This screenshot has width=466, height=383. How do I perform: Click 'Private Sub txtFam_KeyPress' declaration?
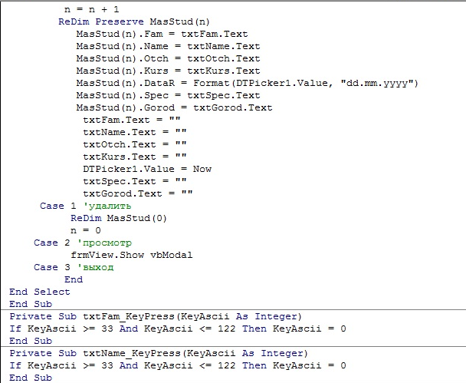156,316
